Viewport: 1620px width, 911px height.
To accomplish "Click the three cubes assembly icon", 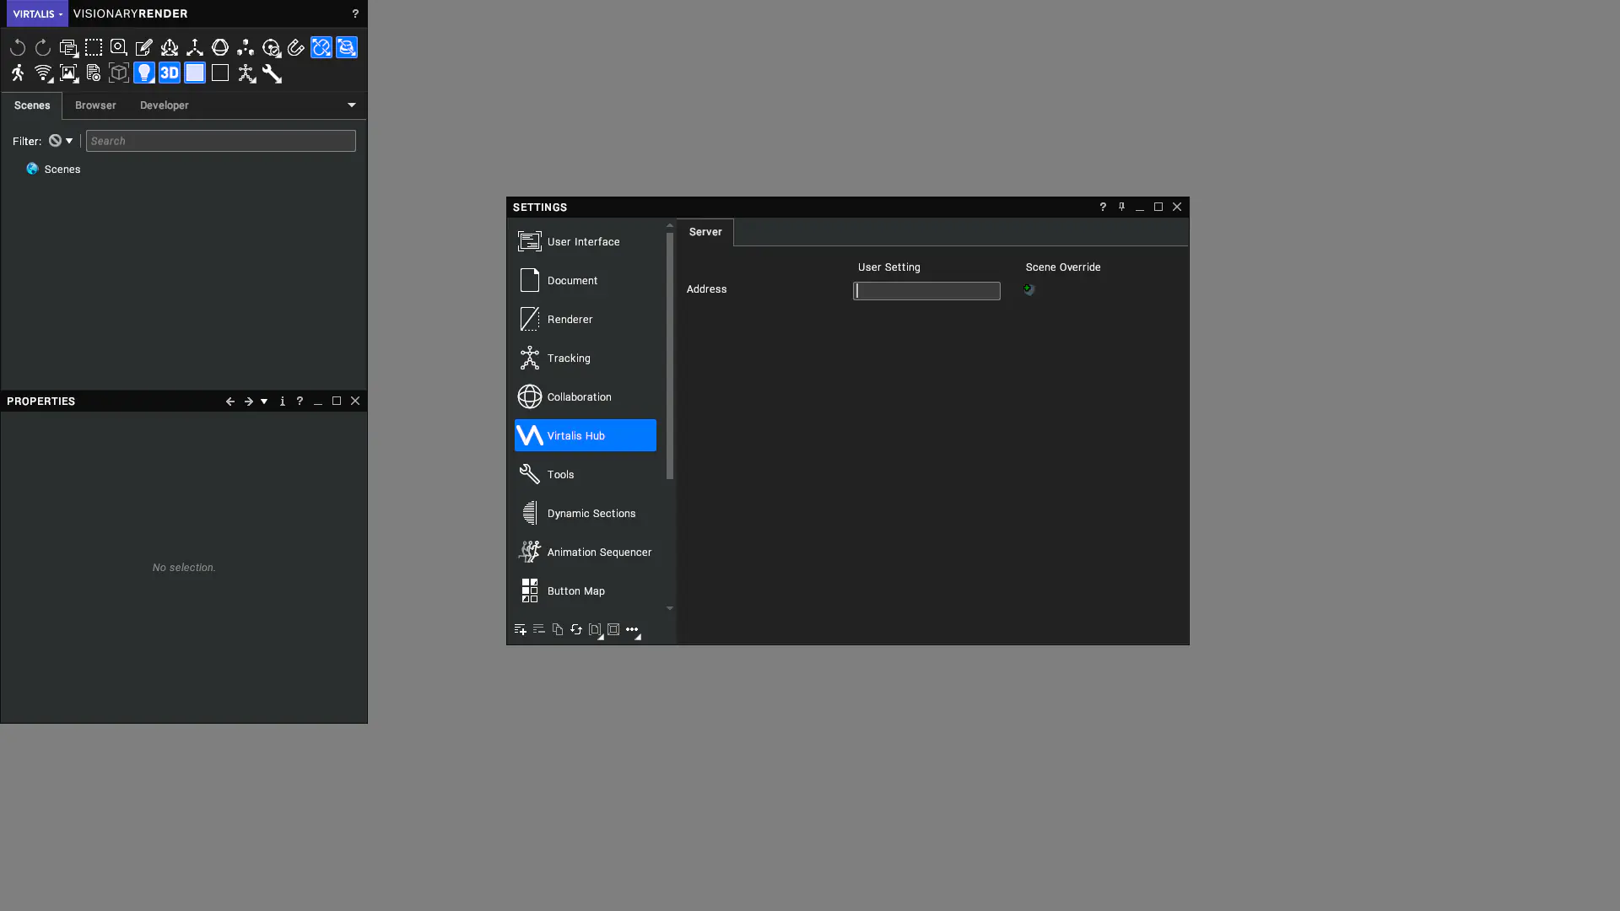I will pos(246,48).
